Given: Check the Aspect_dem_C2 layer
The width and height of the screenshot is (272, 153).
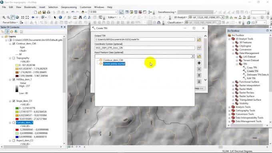Looking at the screenshot, I should tap(14, 141).
